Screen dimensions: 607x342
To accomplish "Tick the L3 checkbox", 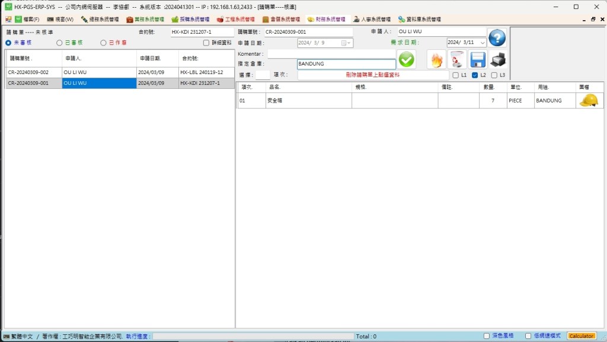I will (494, 75).
